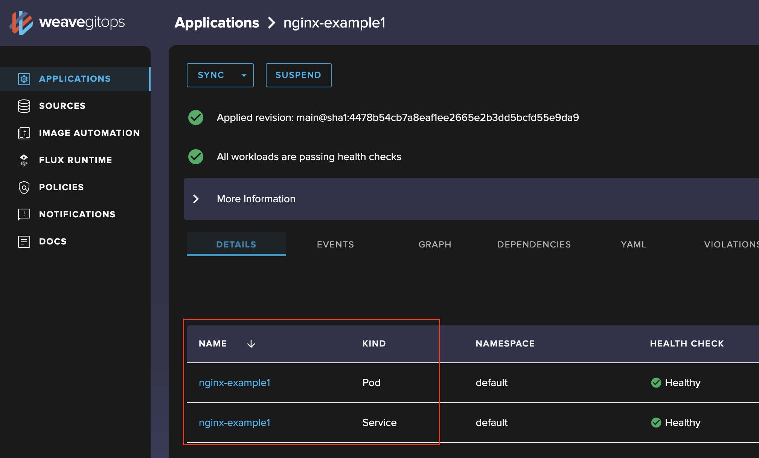This screenshot has width=759, height=458.
Task: Open the nginx-example1 Service link
Action: pyautogui.click(x=235, y=423)
